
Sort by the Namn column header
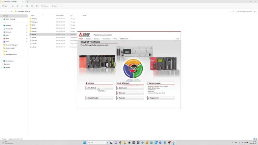[x=33, y=16]
